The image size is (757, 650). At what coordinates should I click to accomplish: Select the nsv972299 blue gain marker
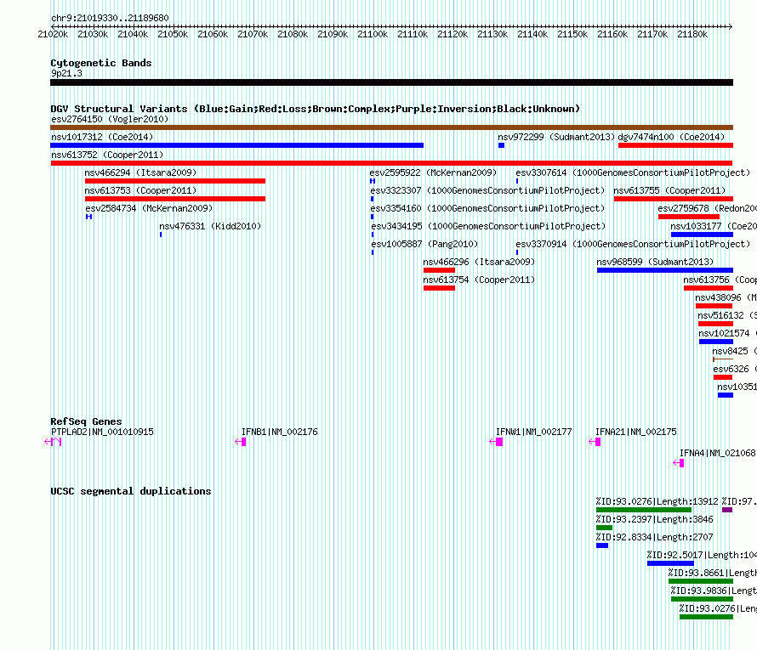501,145
